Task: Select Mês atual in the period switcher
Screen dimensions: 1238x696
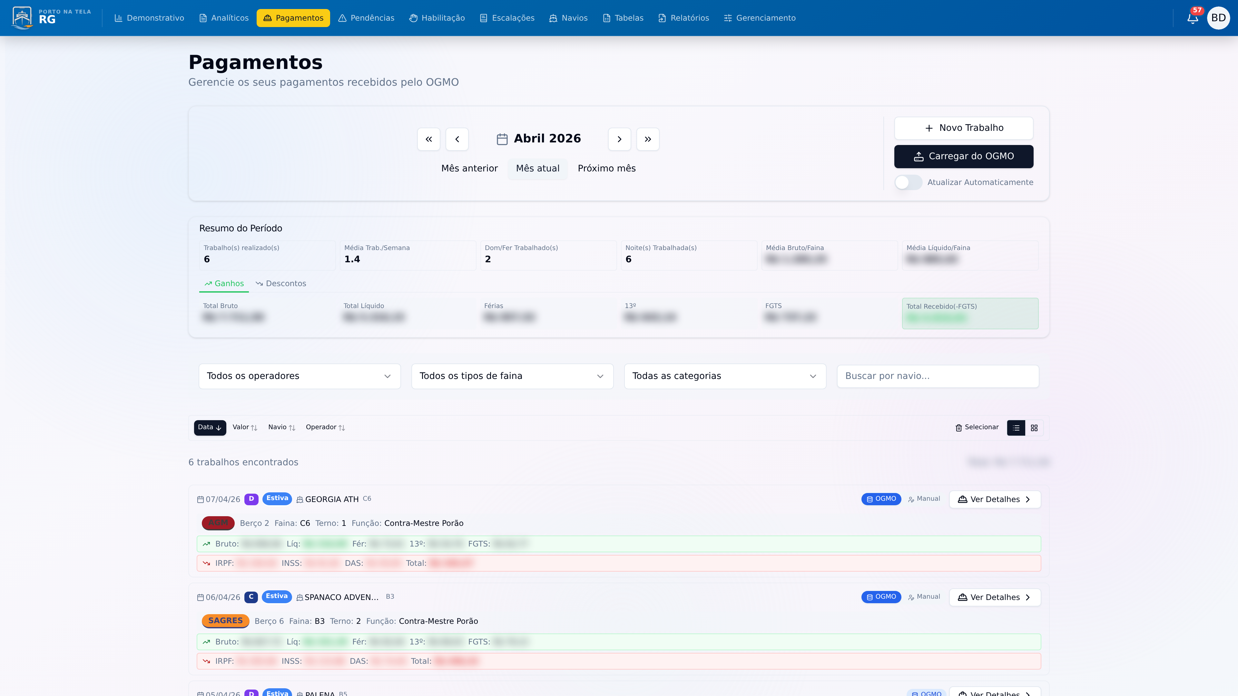Action: pos(537,169)
